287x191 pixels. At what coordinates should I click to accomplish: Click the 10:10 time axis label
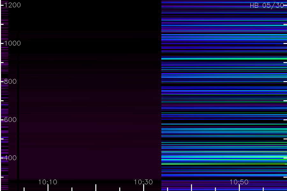click(x=48, y=182)
